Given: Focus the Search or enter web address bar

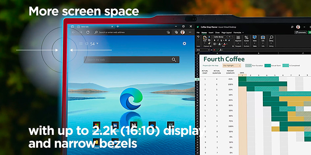Looking at the screenshot, I should [x=132, y=32].
